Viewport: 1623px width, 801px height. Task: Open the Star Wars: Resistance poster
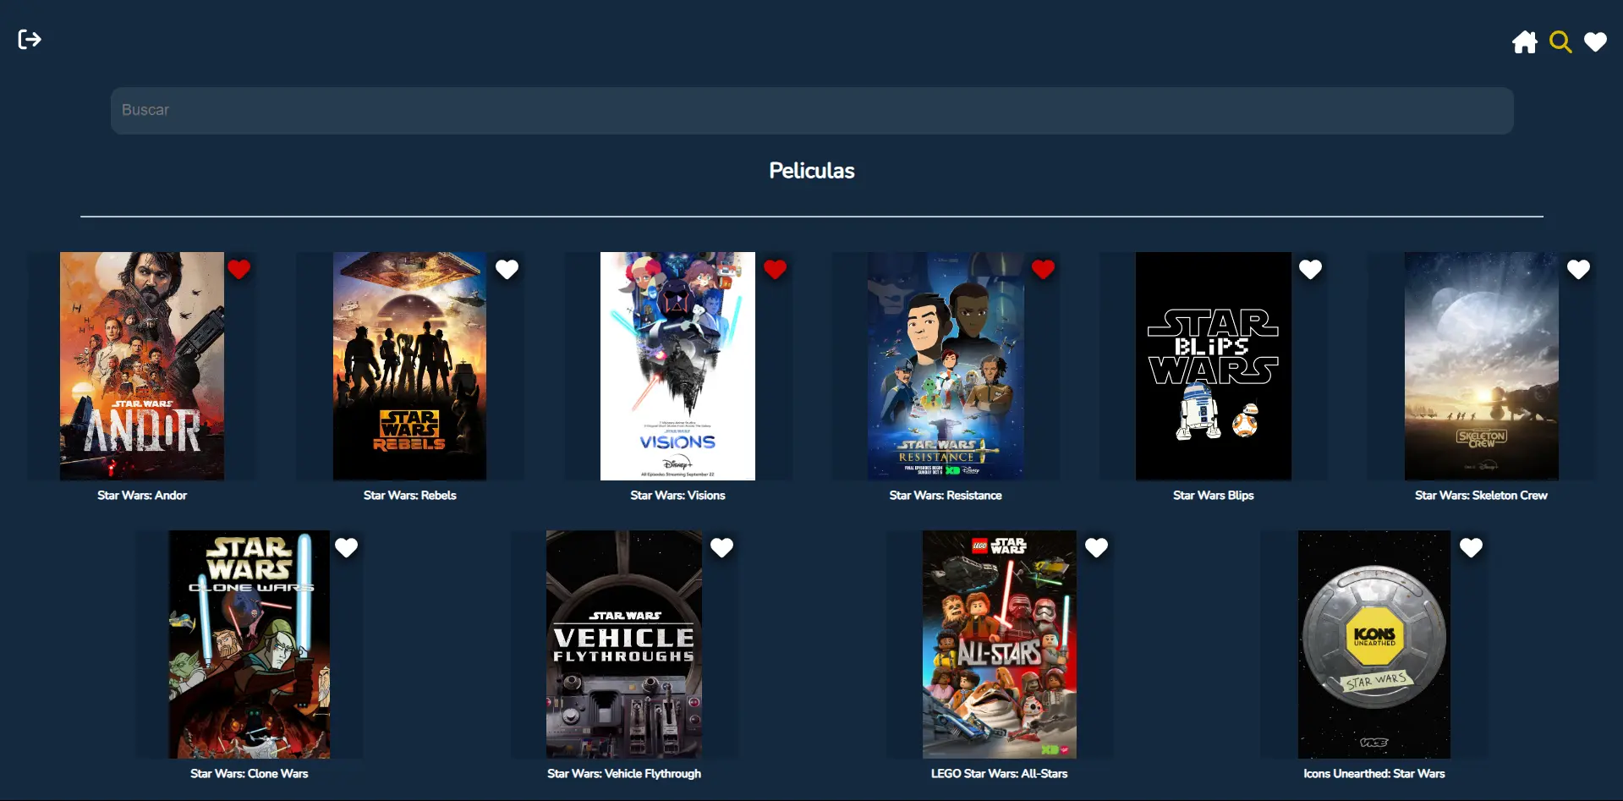tap(946, 366)
